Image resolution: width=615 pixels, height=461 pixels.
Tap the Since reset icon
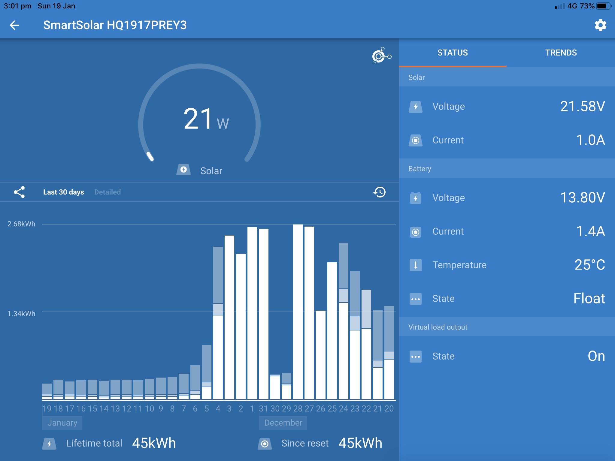pyautogui.click(x=265, y=444)
